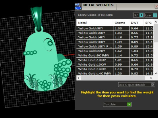Close the Metal Weights panel
This screenshot has height=118, width=158.
tap(156, 7)
